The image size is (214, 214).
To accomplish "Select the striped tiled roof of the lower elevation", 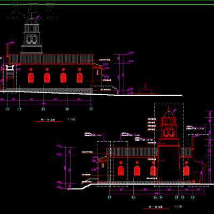I will tap(132, 152).
